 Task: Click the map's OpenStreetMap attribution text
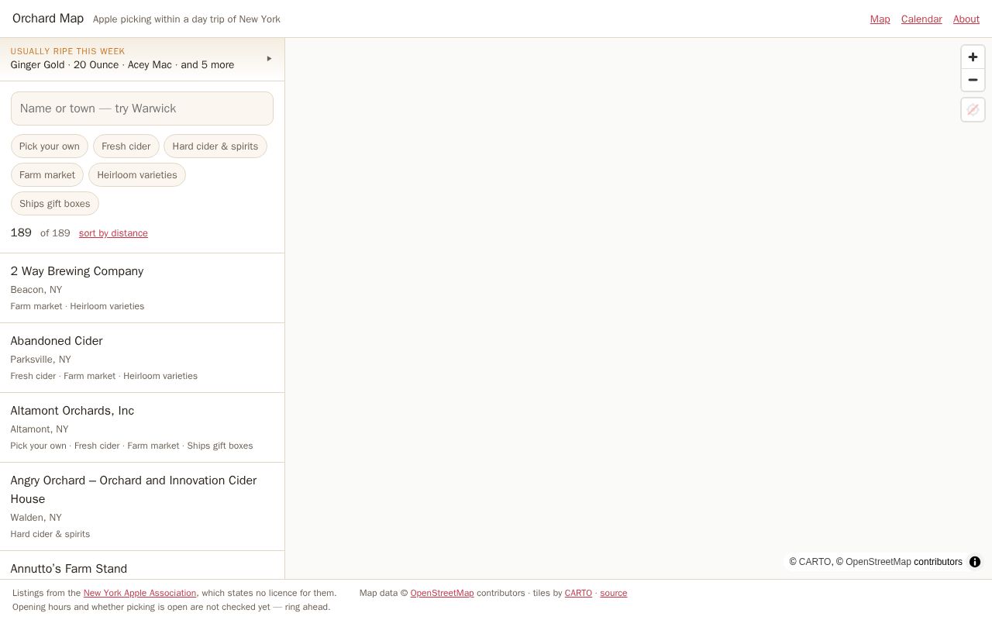click(878, 562)
